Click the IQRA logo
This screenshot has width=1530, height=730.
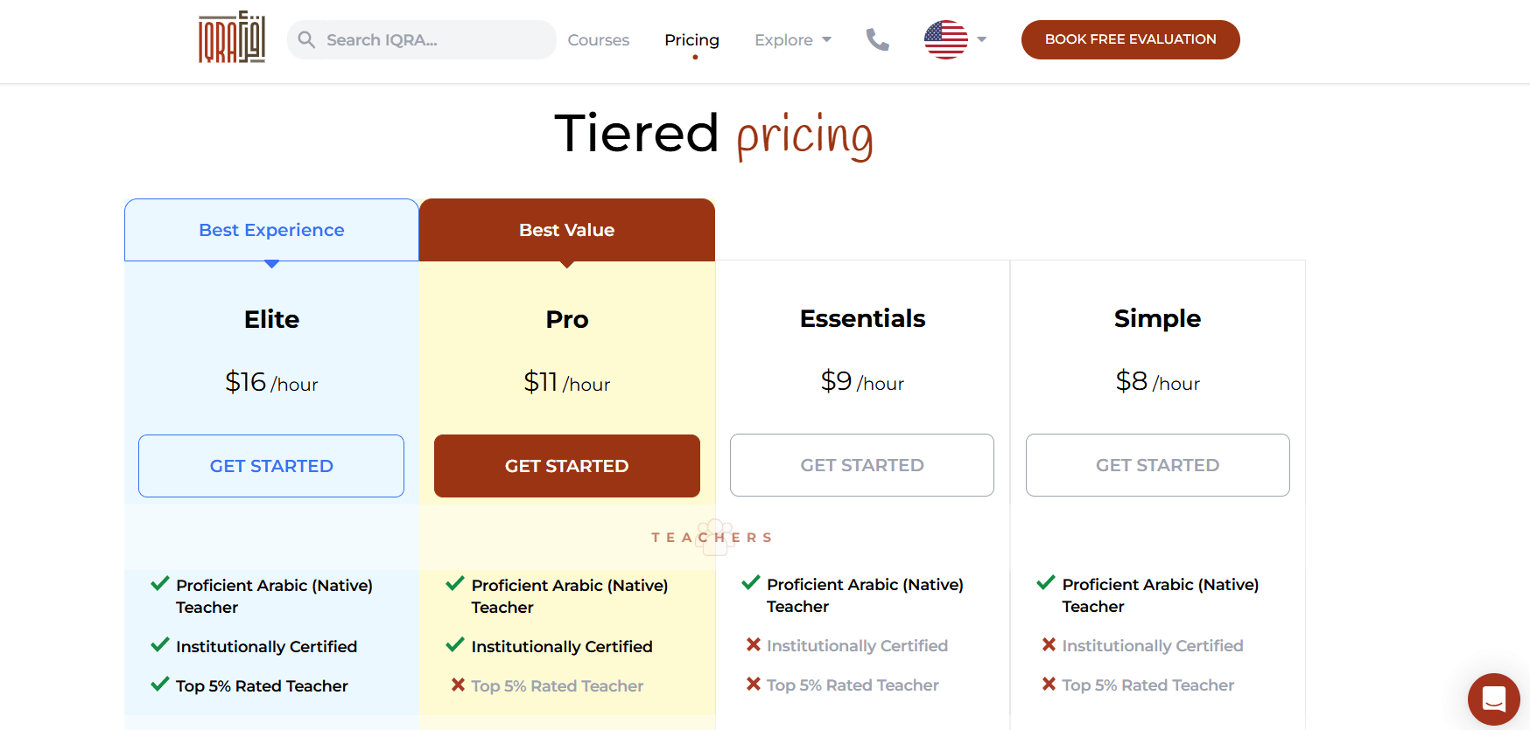(x=232, y=38)
